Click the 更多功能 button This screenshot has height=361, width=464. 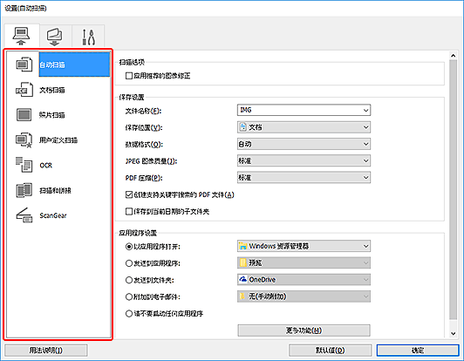pyautogui.click(x=304, y=330)
